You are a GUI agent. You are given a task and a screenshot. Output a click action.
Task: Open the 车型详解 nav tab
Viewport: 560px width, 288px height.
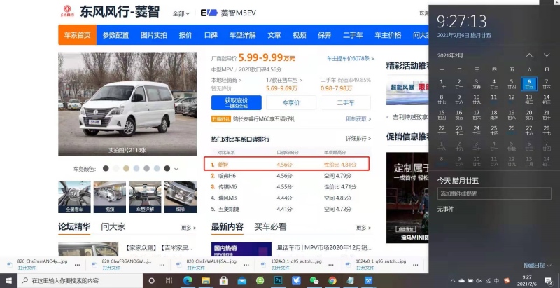pyautogui.click(x=242, y=35)
